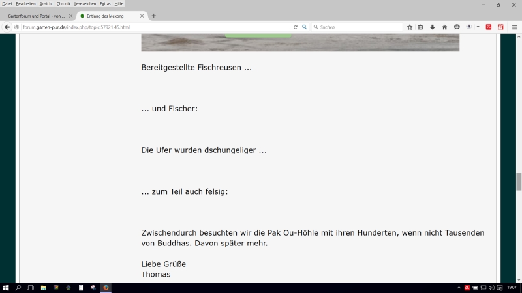522x293 pixels.
Task: Expand the dropdown arrow beside toolbar extension icon
Action: tap(478, 27)
